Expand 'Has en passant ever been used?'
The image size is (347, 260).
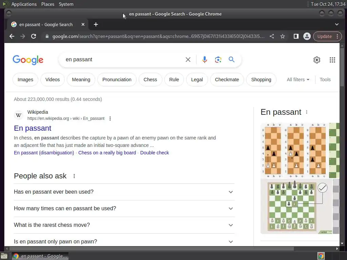(x=124, y=192)
